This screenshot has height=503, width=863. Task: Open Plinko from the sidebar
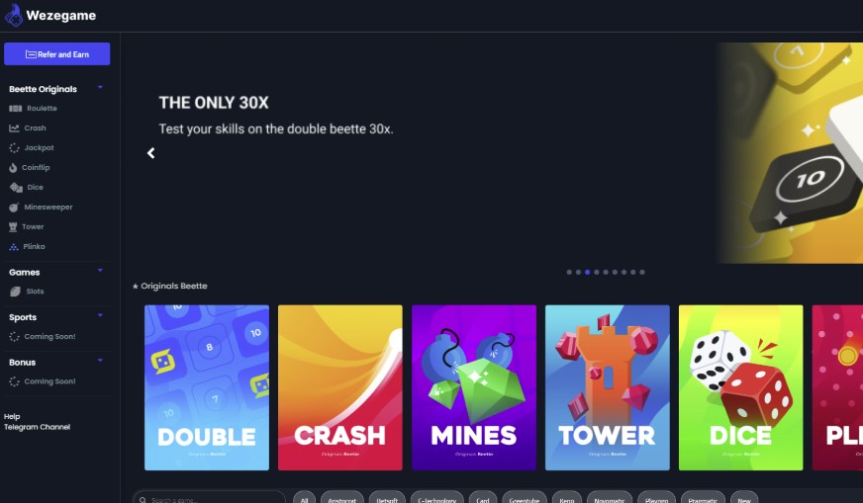27,247
